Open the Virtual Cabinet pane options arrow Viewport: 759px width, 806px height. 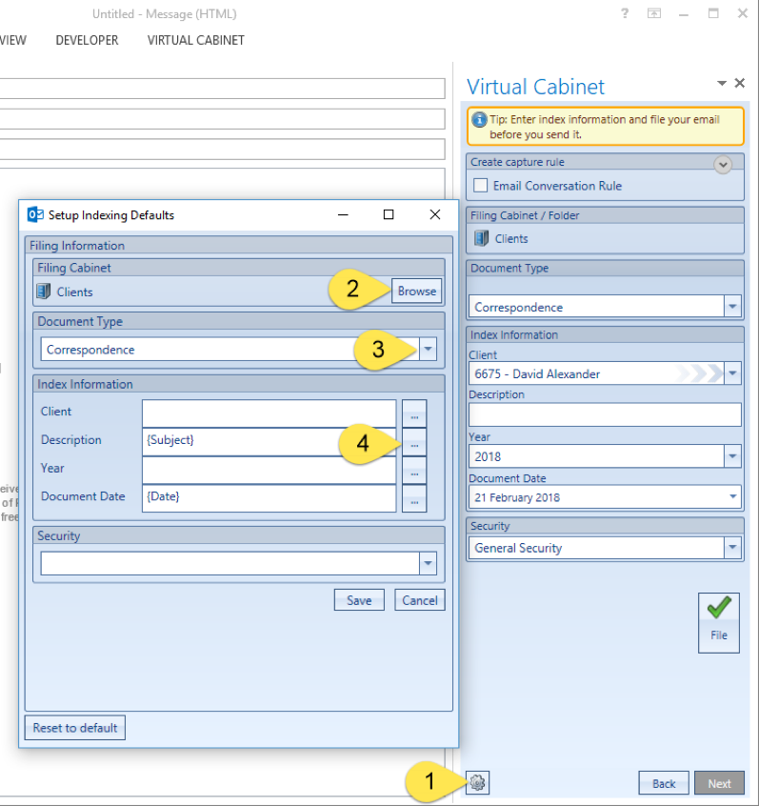coord(722,83)
